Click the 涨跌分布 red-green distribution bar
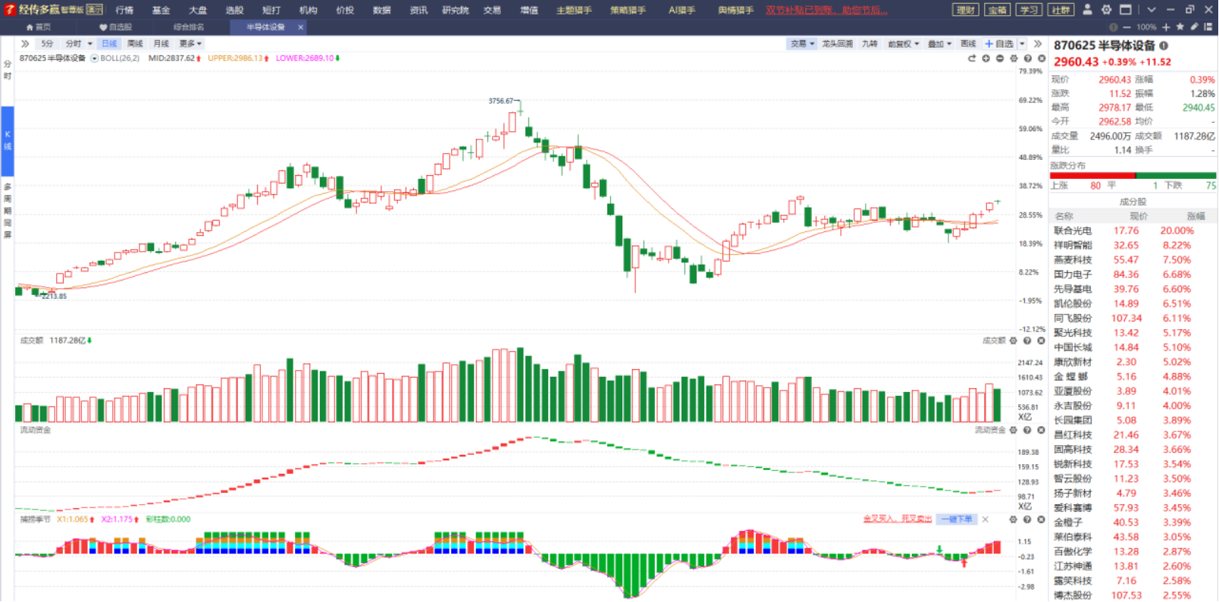The image size is (1219, 602). pyautogui.click(x=1133, y=175)
